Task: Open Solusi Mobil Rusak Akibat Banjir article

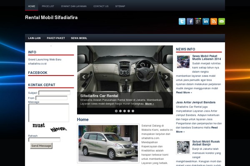Action: click(206, 143)
